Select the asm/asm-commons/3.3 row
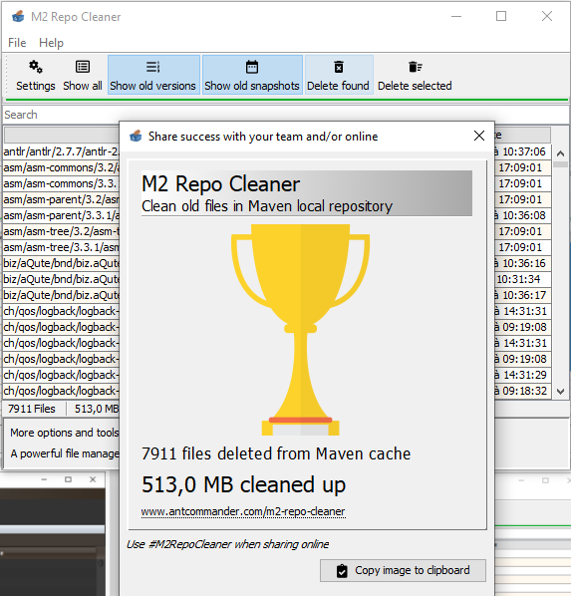Viewport: 571px width, 596px height. pyautogui.click(x=61, y=183)
